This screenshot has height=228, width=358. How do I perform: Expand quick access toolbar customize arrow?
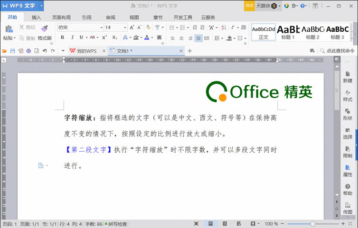[63, 51]
